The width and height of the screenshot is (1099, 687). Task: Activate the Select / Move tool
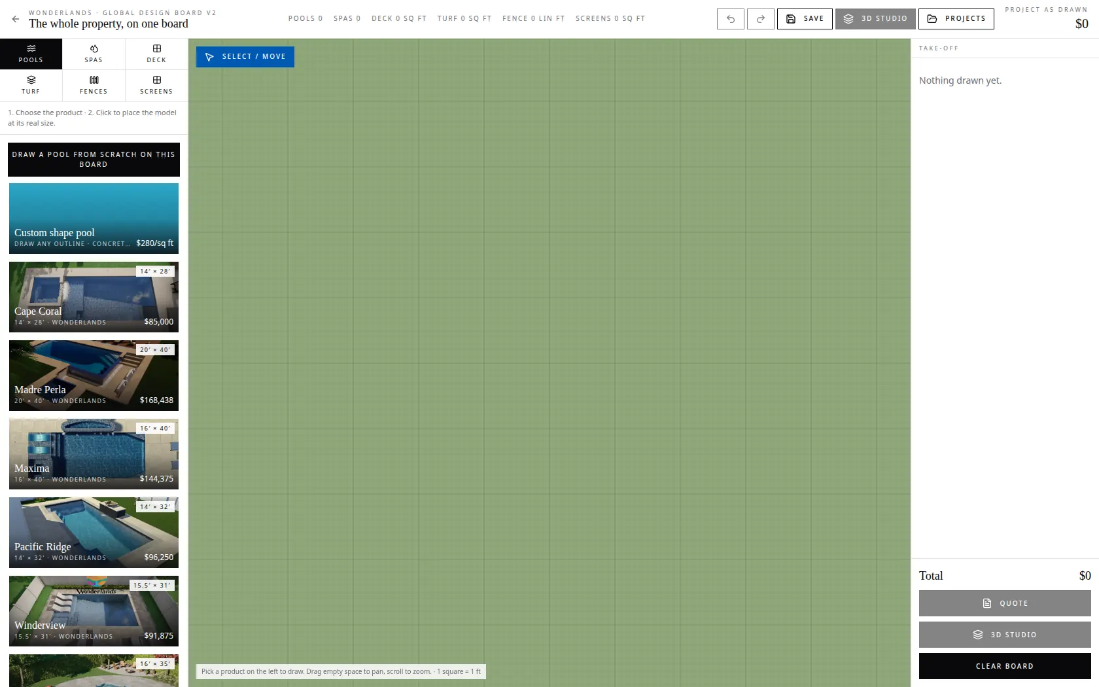click(245, 57)
